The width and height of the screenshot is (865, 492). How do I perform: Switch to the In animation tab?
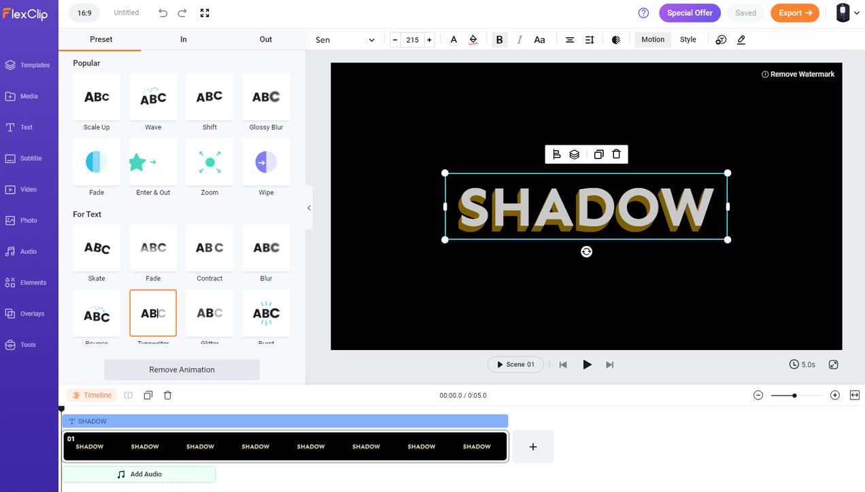coord(184,39)
